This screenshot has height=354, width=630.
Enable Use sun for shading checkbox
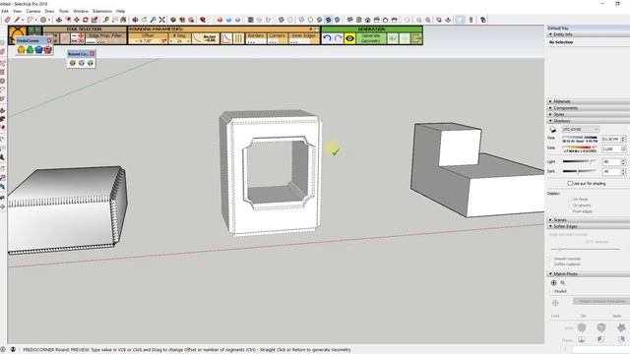pyautogui.click(x=570, y=183)
